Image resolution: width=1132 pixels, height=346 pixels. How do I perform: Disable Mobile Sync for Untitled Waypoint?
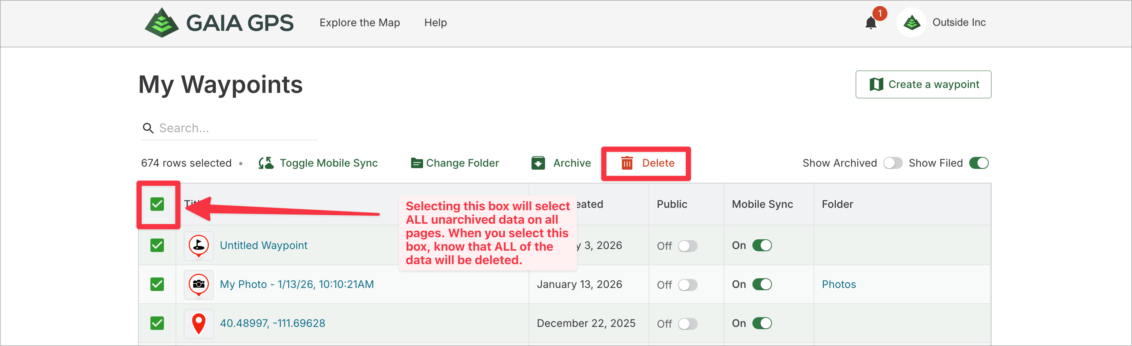pyautogui.click(x=761, y=246)
